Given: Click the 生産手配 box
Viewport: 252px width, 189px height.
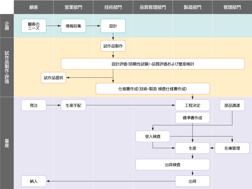Looking at the screenshot, I should pyautogui.click(x=73, y=105).
